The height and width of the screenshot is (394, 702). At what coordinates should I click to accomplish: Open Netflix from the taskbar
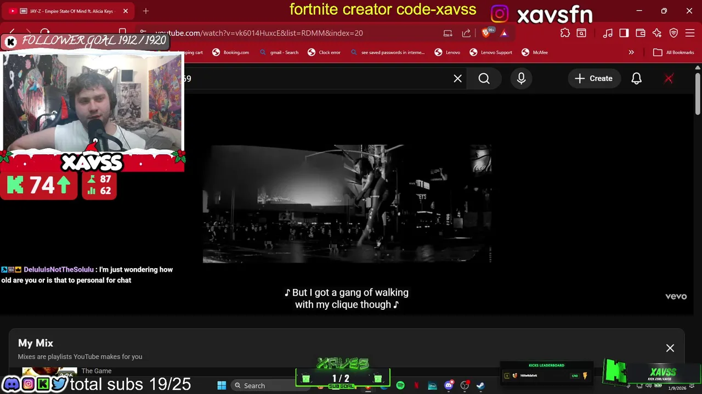(416, 386)
